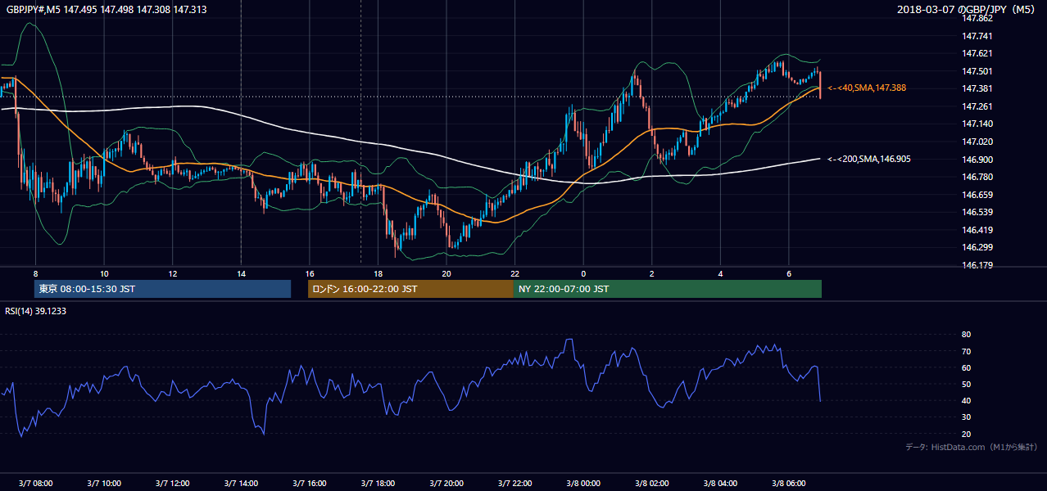1047x491 pixels.
Task: Click price axis value 147.261
Action: (x=977, y=106)
